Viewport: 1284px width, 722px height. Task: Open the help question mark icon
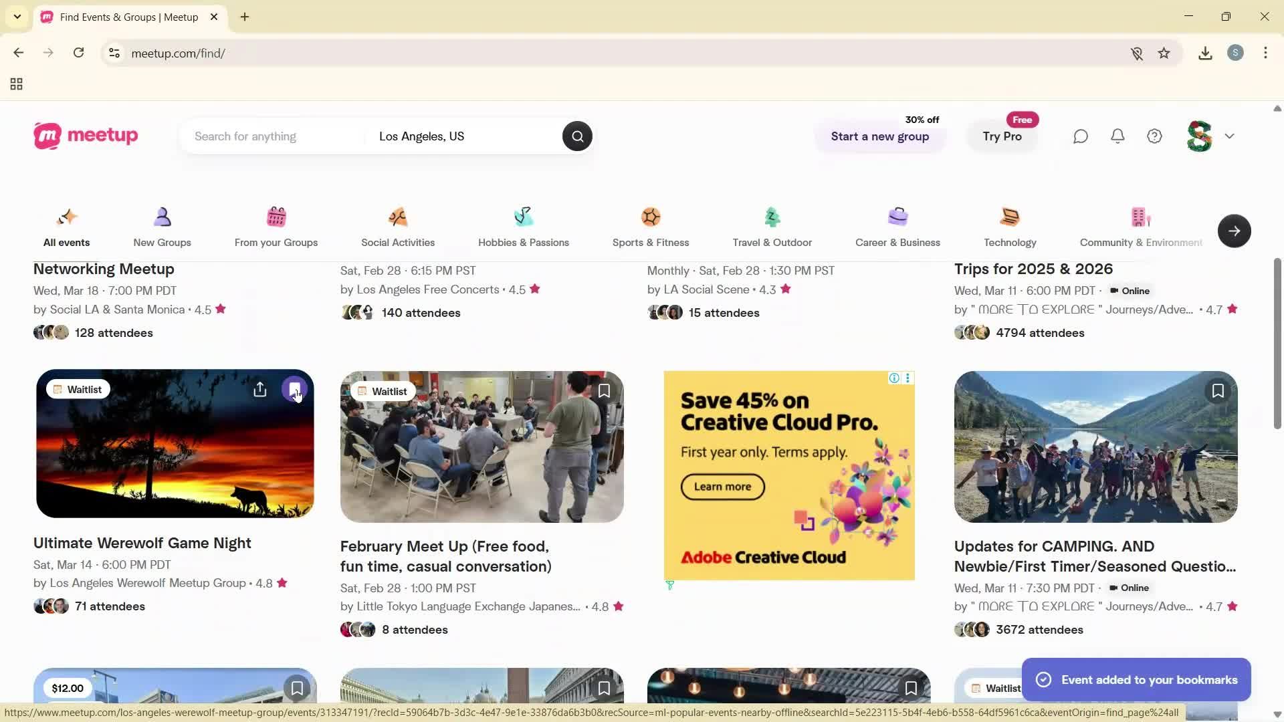pos(1155,136)
